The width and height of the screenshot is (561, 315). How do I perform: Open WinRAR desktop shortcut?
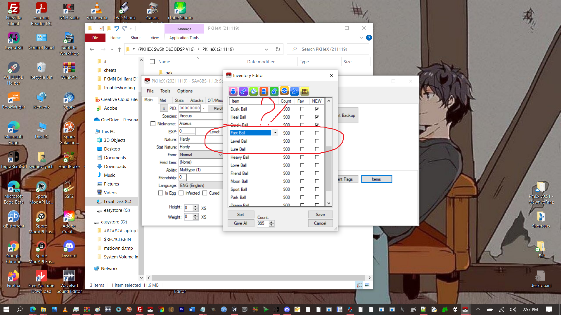pyautogui.click(x=69, y=71)
